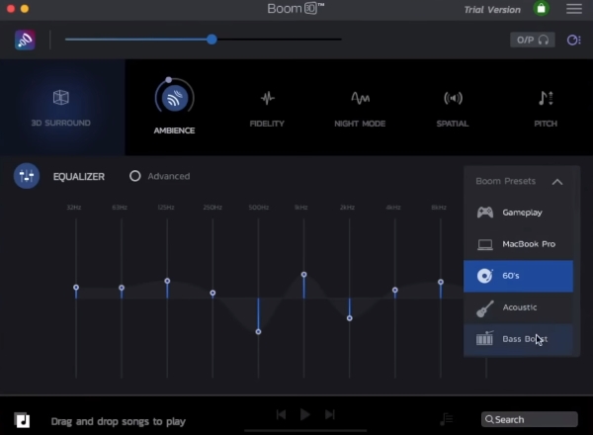Image resolution: width=593 pixels, height=435 pixels.
Task: Click the 4kHz band slider handle
Action: pyautogui.click(x=394, y=290)
